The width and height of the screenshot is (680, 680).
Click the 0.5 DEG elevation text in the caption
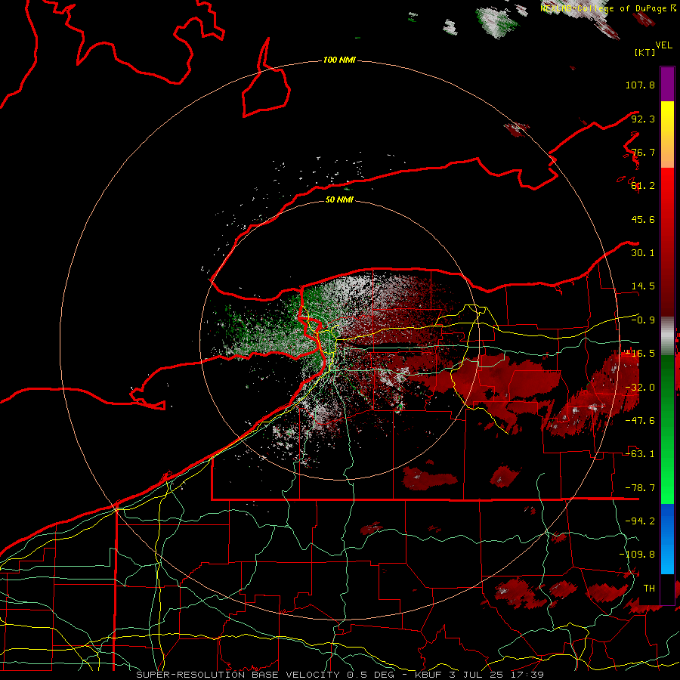pyautogui.click(x=372, y=675)
